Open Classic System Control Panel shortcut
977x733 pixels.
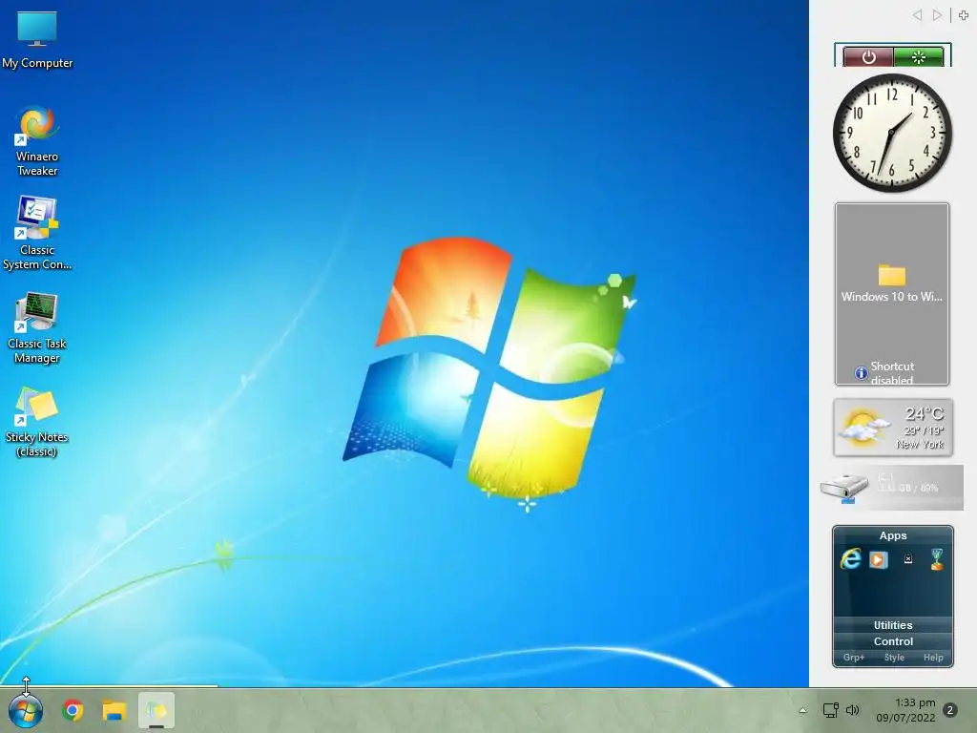click(x=37, y=233)
